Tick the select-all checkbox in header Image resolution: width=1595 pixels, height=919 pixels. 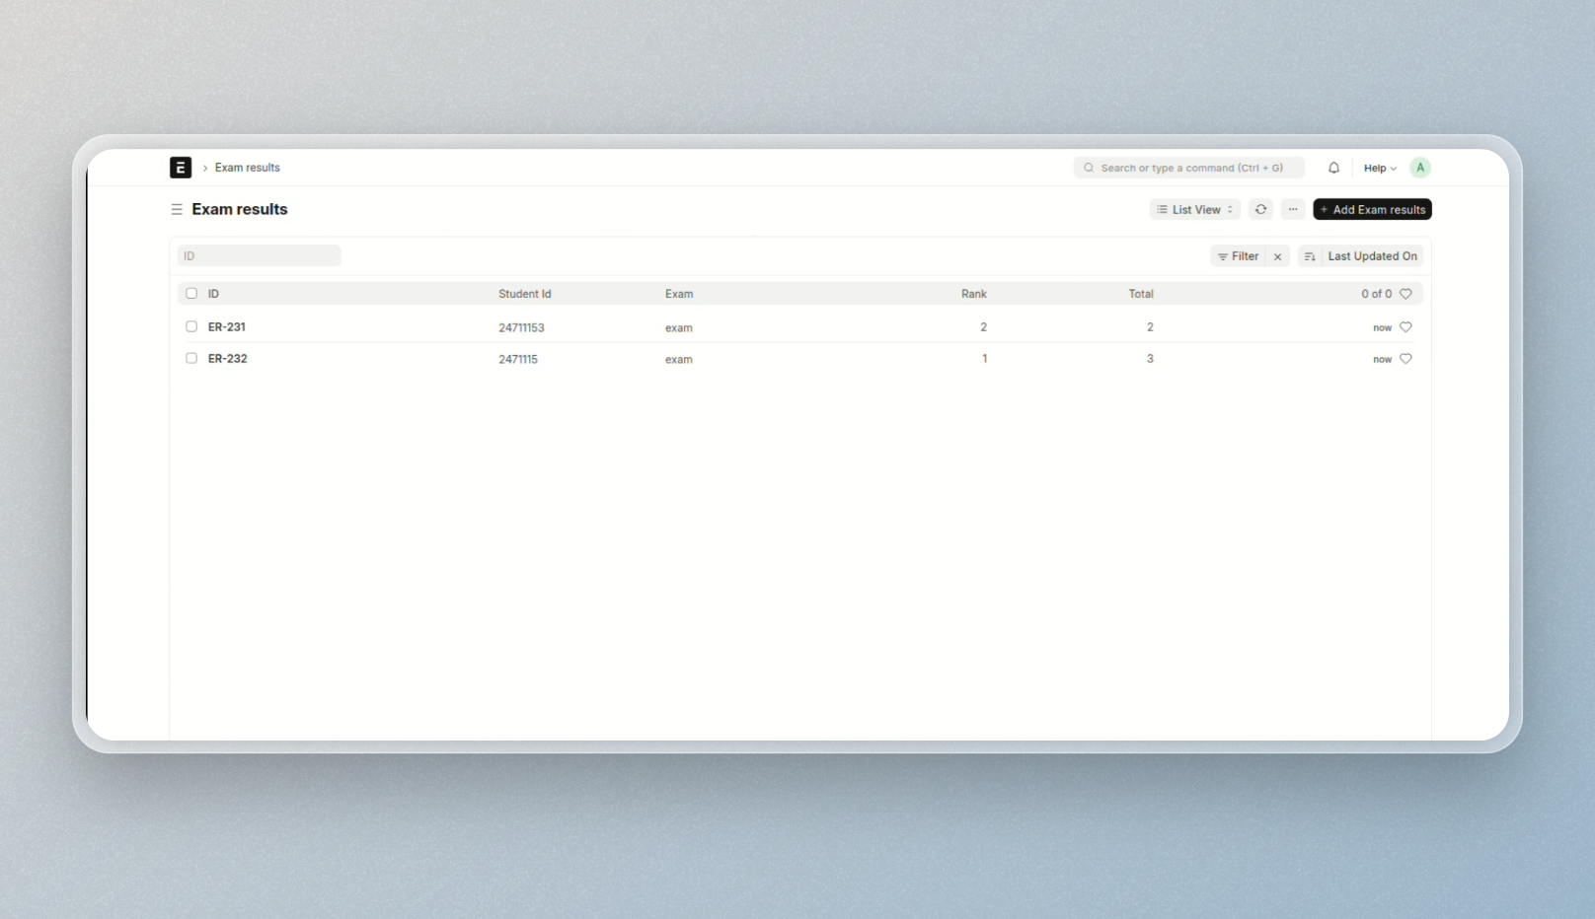[x=191, y=294]
